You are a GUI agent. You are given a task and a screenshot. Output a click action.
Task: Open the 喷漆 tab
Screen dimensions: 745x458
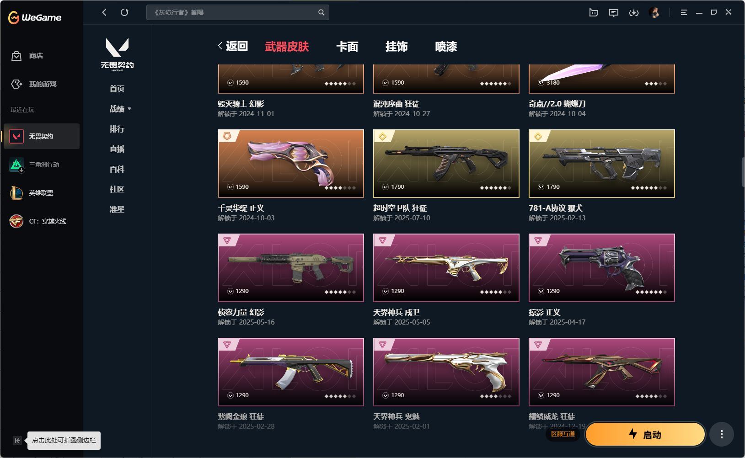click(x=446, y=47)
